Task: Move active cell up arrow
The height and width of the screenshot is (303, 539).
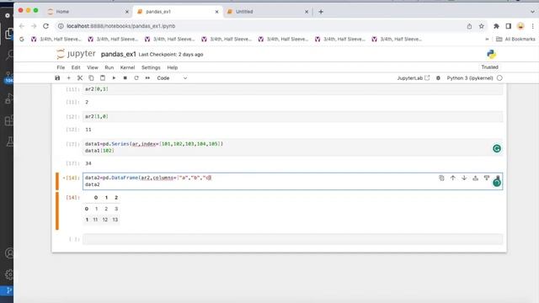Action: click(453, 178)
